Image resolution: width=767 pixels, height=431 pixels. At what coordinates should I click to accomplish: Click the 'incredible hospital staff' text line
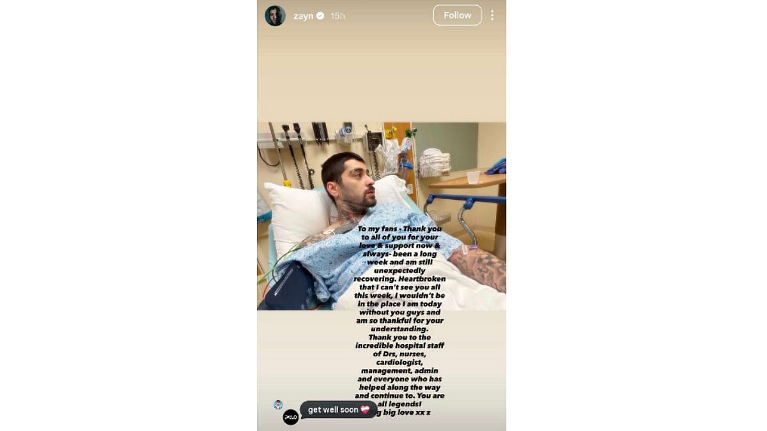point(400,345)
